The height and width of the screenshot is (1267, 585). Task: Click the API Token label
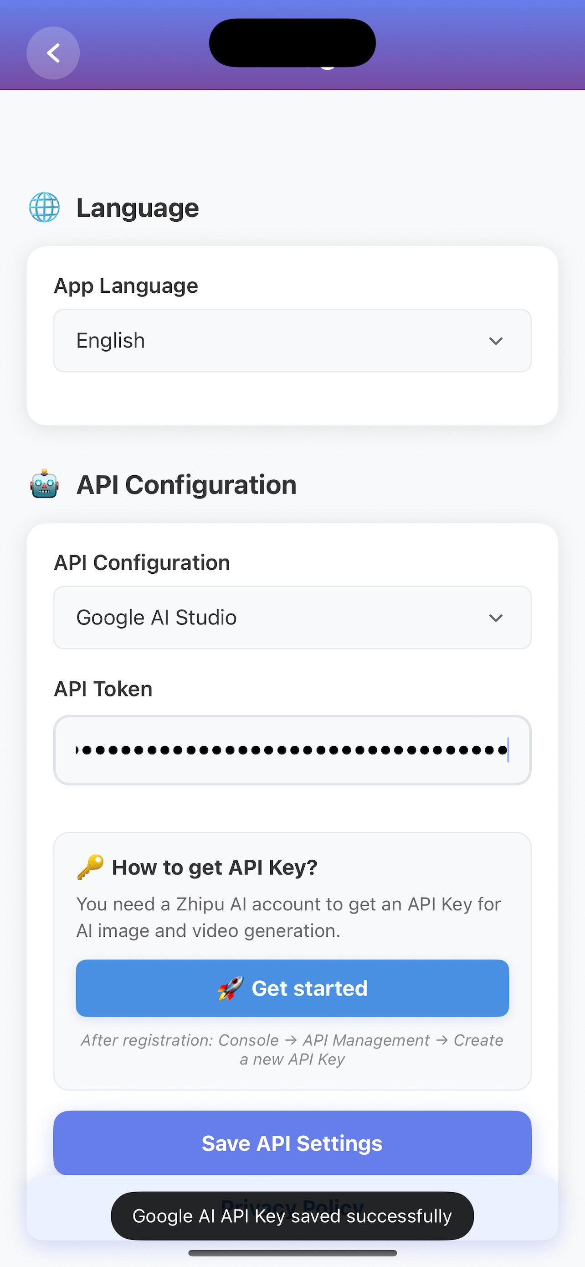103,689
